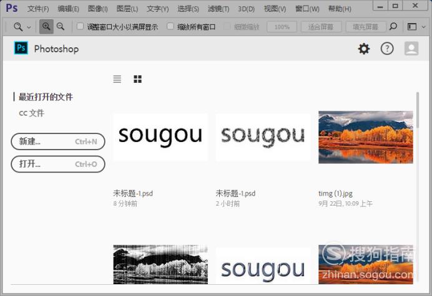
Task: Select CC 文件 in the sidebar
Action: coord(32,113)
